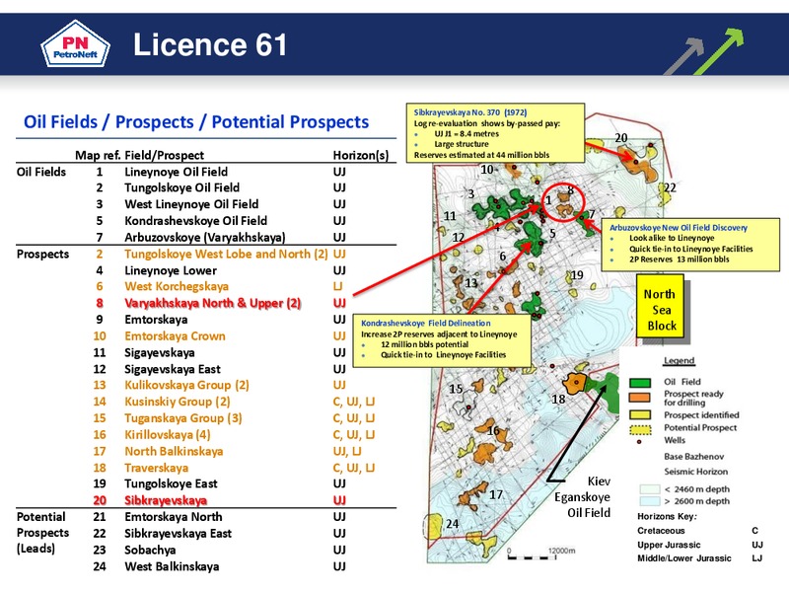Click the 'West Balkinskaya' lead
Image resolution: width=789 pixels, height=592 pixels.
click(x=172, y=566)
